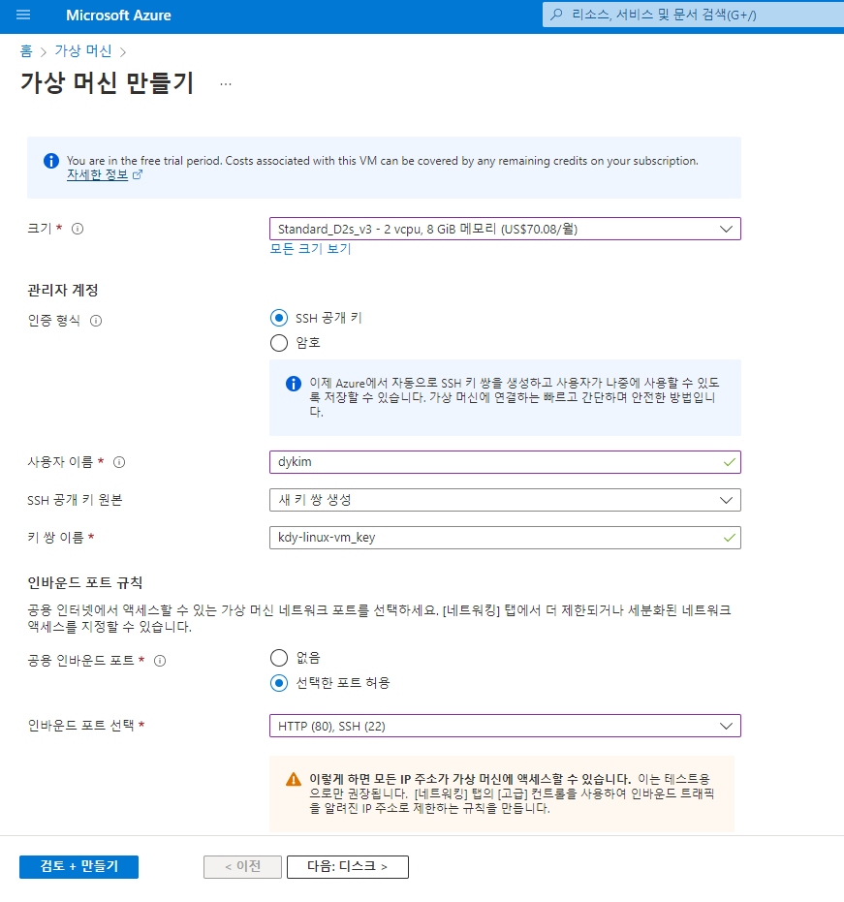This screenshot has width=844, height=902.
Task: Click external link icon after 자세한 정보
Action: point(138,174)
